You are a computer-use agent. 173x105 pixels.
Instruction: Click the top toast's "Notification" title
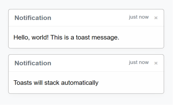pyautogui.click(x=33, y=18)
